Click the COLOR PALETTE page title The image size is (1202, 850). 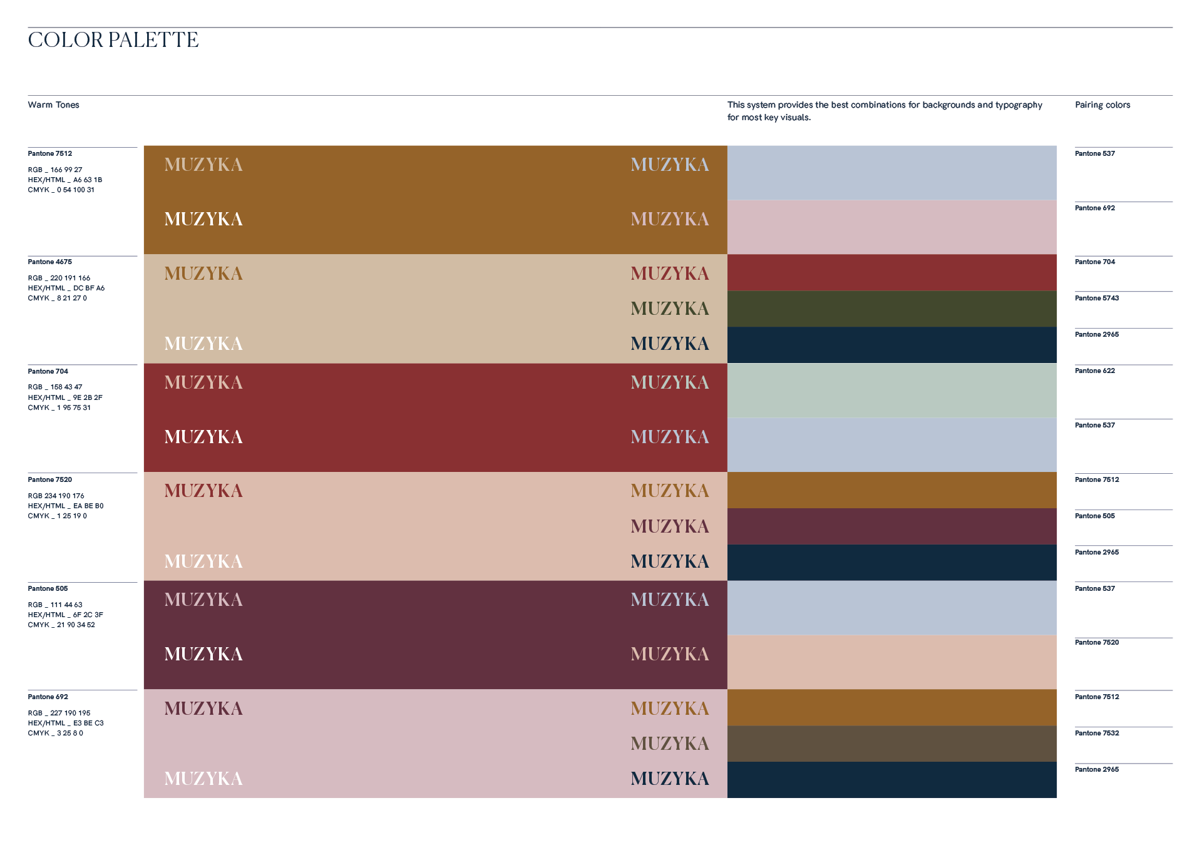(113, 40)
